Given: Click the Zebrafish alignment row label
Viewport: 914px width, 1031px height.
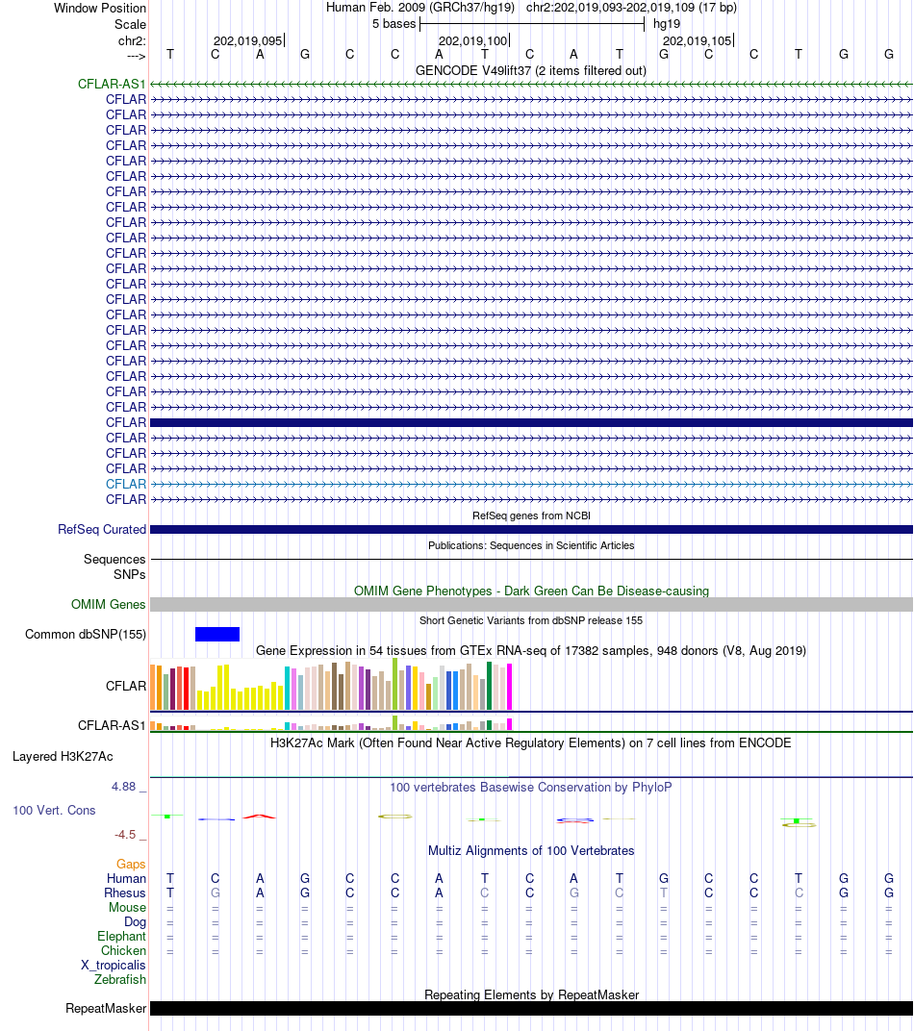Looking at the screenshot, I should pyautogui.click(x=119, y=980).
